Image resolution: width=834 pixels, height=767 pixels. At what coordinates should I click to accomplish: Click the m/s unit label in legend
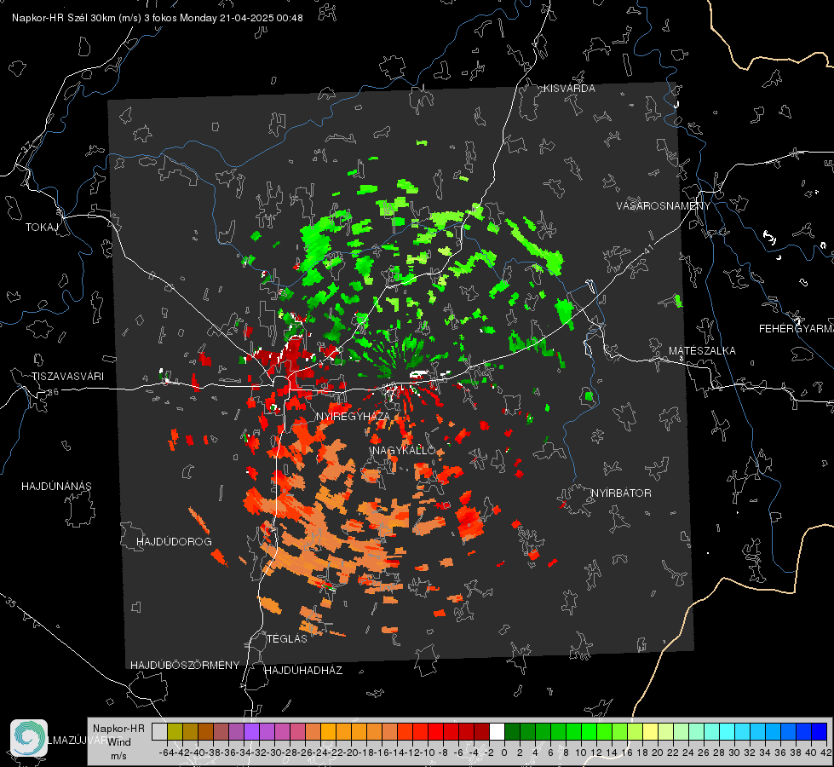coord(118,756)
